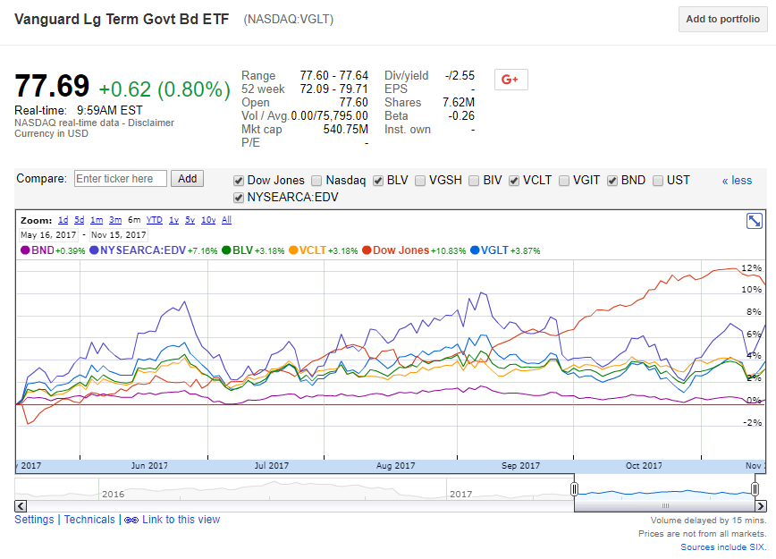The image size is (776, 559).
Task: Set chart zoom to YTD
Action: click(155, 220)
